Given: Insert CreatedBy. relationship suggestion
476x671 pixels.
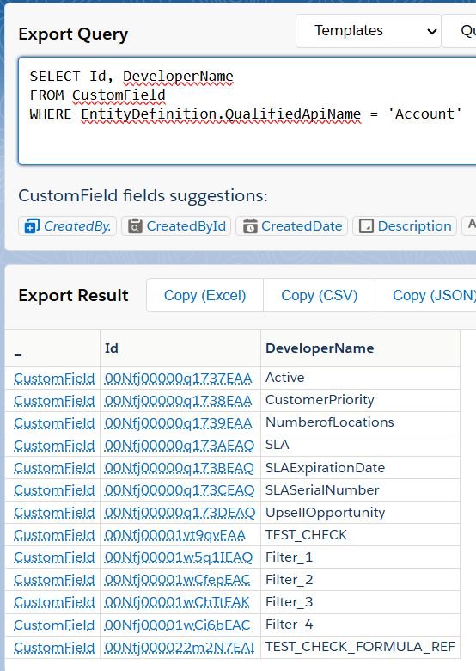Looking at the screenshot, I should (68, 225).
